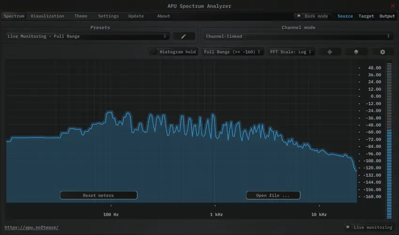Click the vertical level meter bar

(x=389, y=141)
